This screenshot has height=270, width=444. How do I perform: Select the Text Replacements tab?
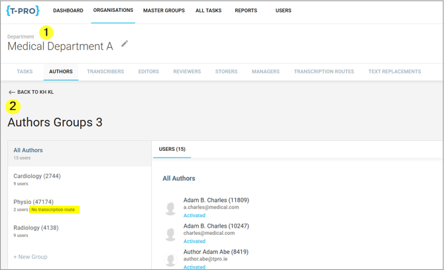394,71
